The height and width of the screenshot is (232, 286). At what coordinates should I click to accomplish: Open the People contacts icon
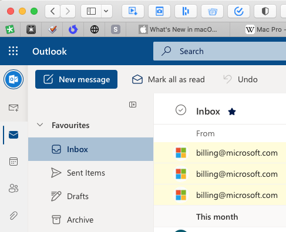pyautogui.click(x=14, y=189)
